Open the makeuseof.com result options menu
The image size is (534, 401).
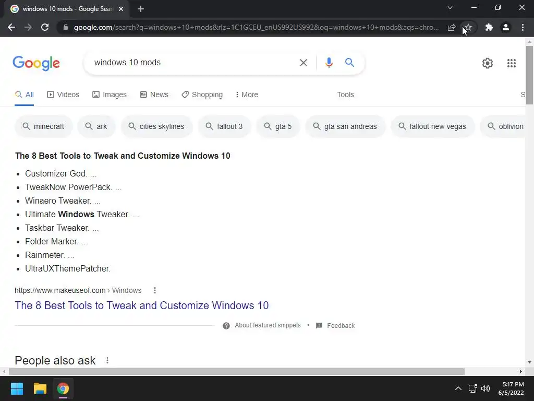154,290
